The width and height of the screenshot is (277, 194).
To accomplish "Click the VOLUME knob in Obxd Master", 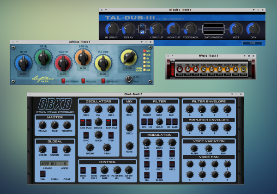I will point(42,125).
